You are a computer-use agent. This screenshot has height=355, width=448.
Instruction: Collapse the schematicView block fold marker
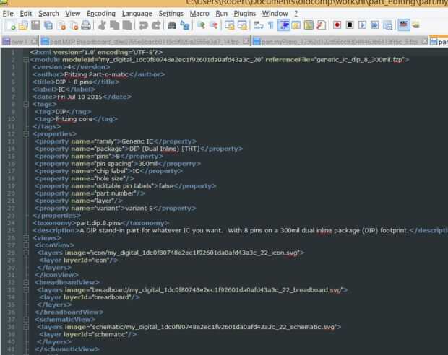(x=26, y=320)
